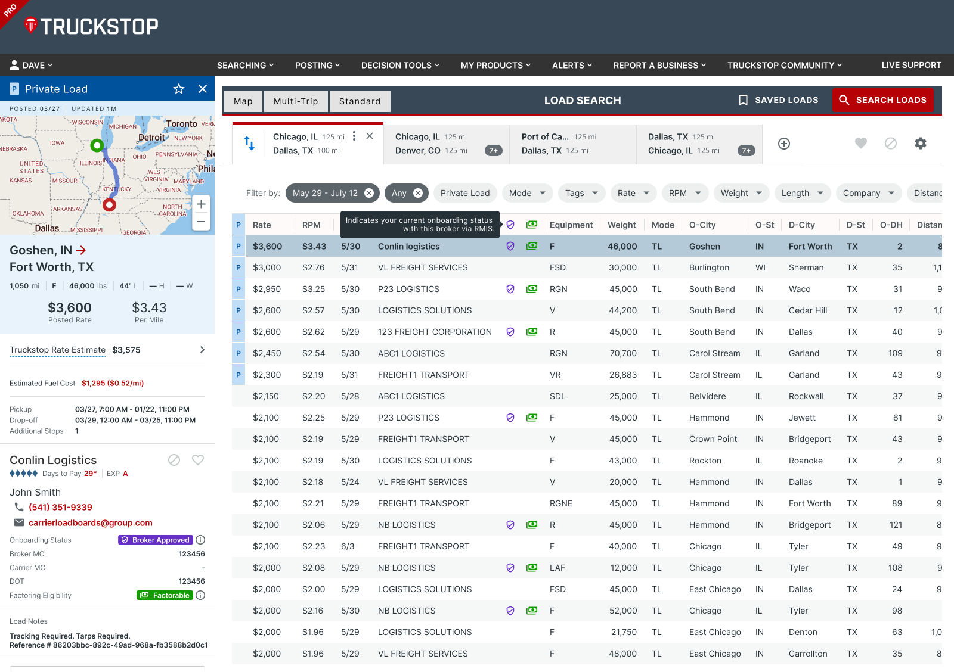Viewport: 954px width, 672px height.
Task: Open the SEARCHING menu
Action: click(245, 65)
